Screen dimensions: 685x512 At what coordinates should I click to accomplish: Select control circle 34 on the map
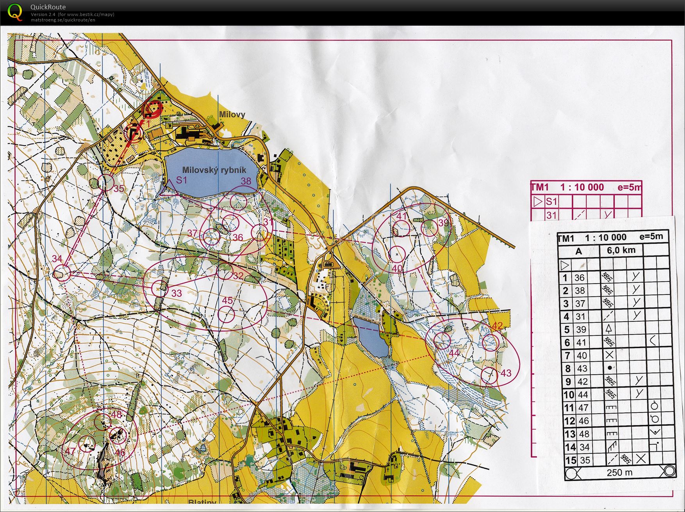click(x=62, y=273)
